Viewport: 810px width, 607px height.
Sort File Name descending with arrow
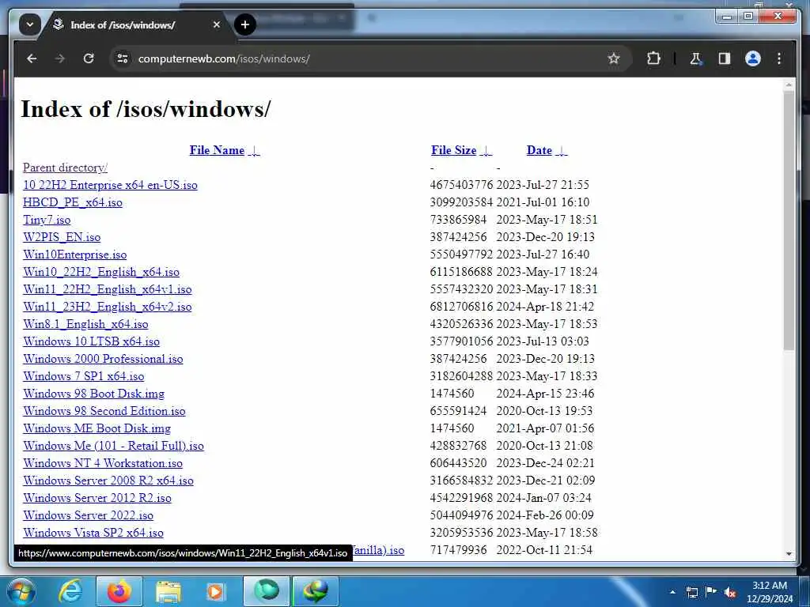[254, 151]
